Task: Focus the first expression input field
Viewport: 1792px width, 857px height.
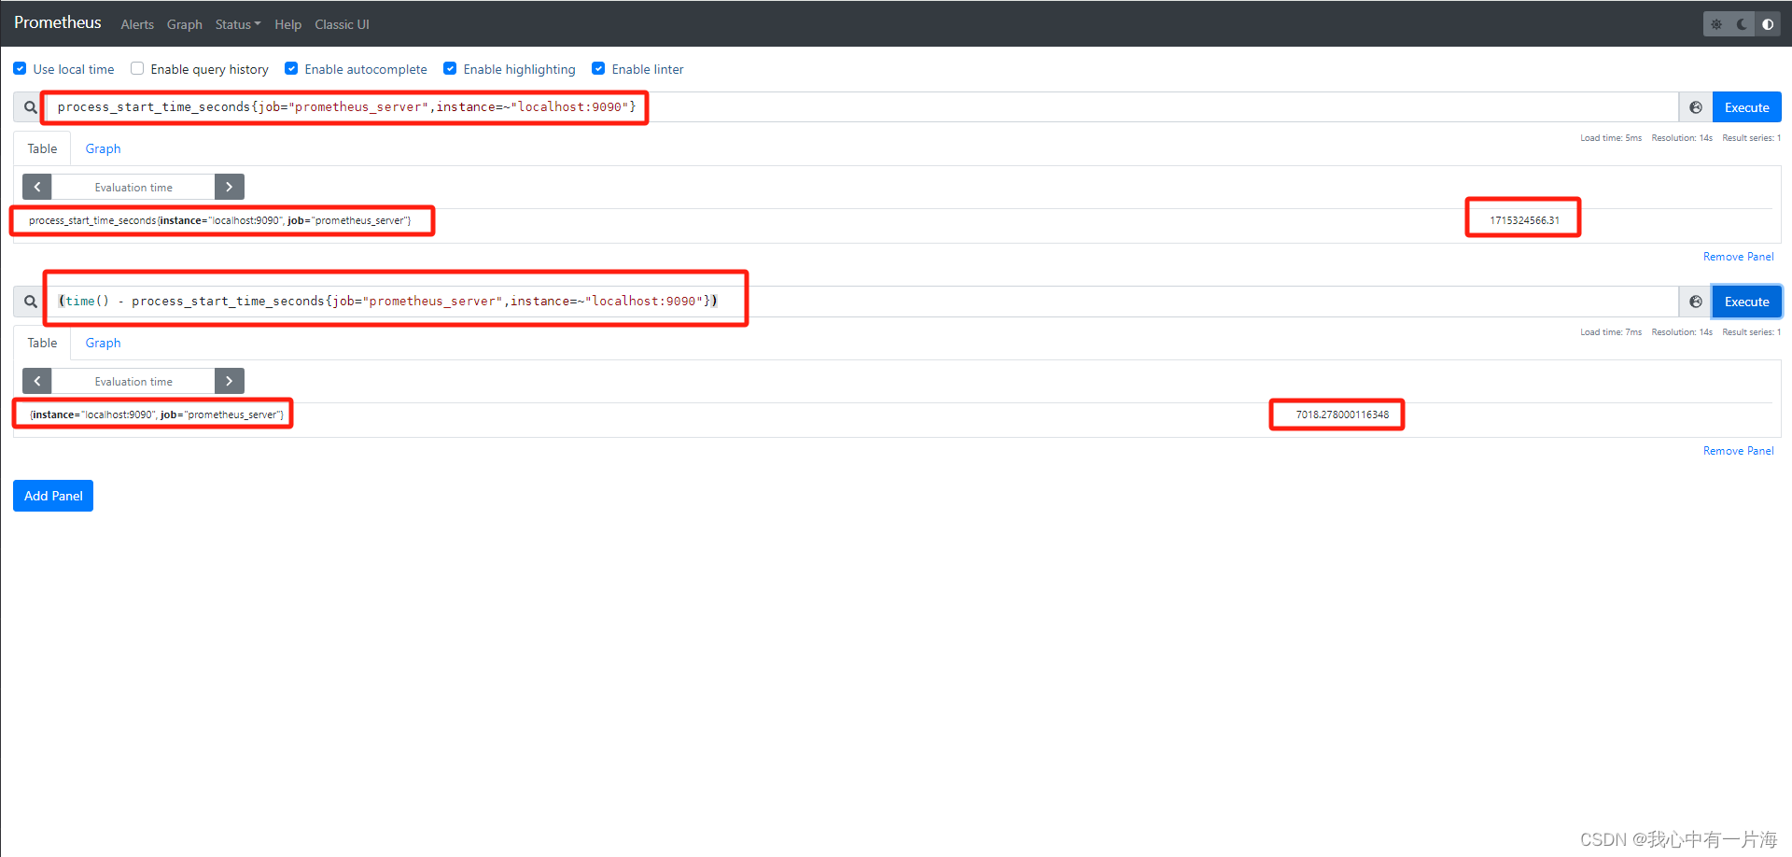Action: [862, 107]
